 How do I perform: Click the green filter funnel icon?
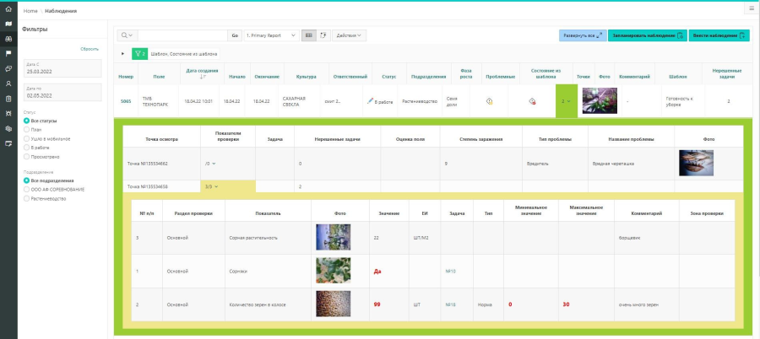139,53
